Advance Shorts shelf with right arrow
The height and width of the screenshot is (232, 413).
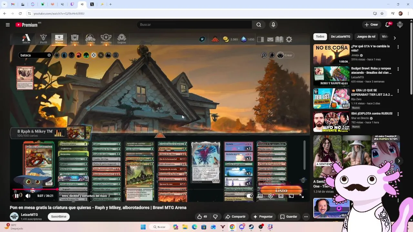coord(399,161)
